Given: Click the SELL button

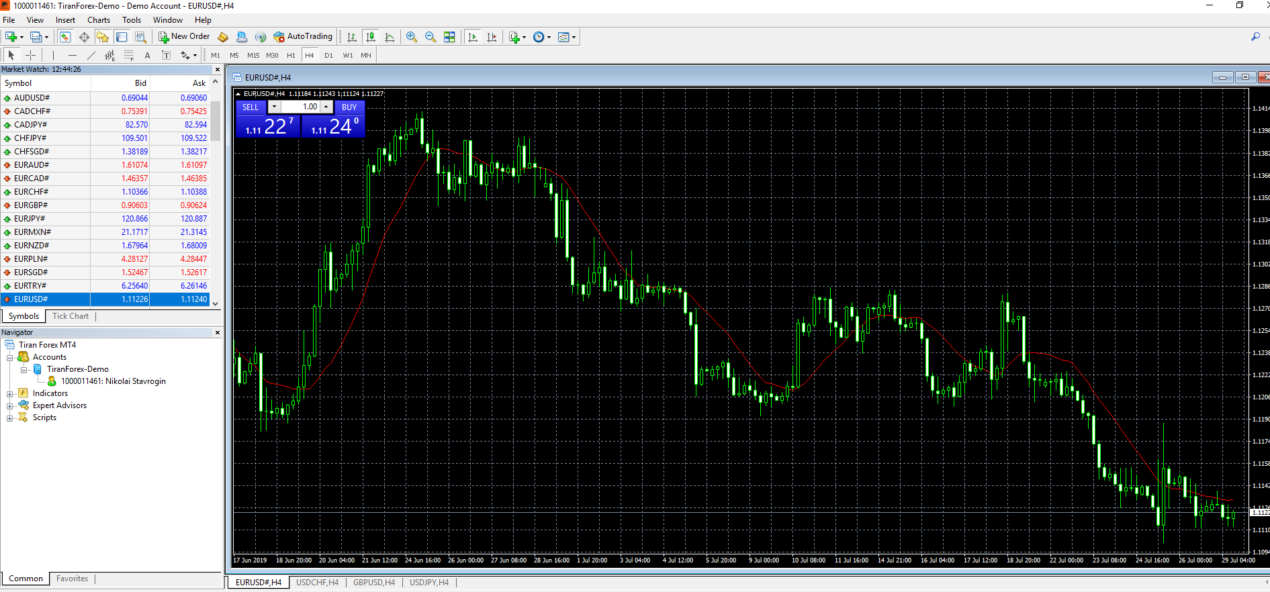Looking at the screenshot, I should tap(251, 107).
